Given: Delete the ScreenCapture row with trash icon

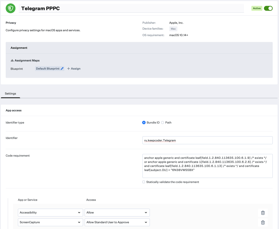Looking at the screenshot, I should coord(263,222).
